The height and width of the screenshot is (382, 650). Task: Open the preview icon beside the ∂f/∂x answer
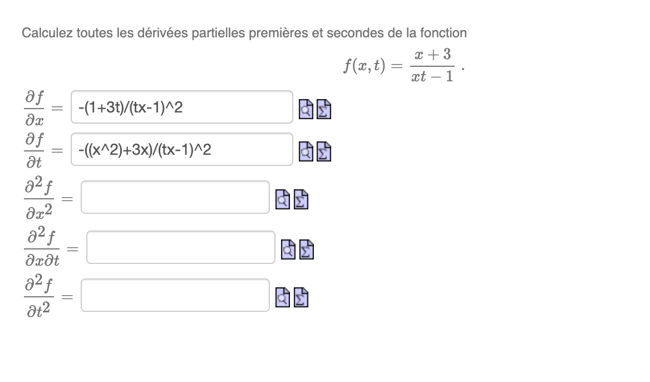click(305, 110)
